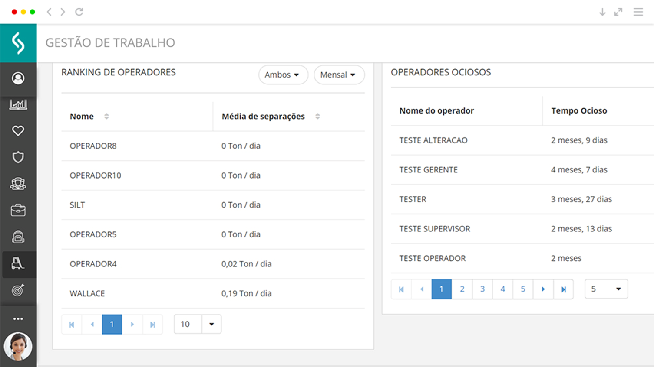Open the user profile sidebar icon
Image resolution: width=654 pixels, height=367 pixels.
pyautogui.click(x=18, y=78)
